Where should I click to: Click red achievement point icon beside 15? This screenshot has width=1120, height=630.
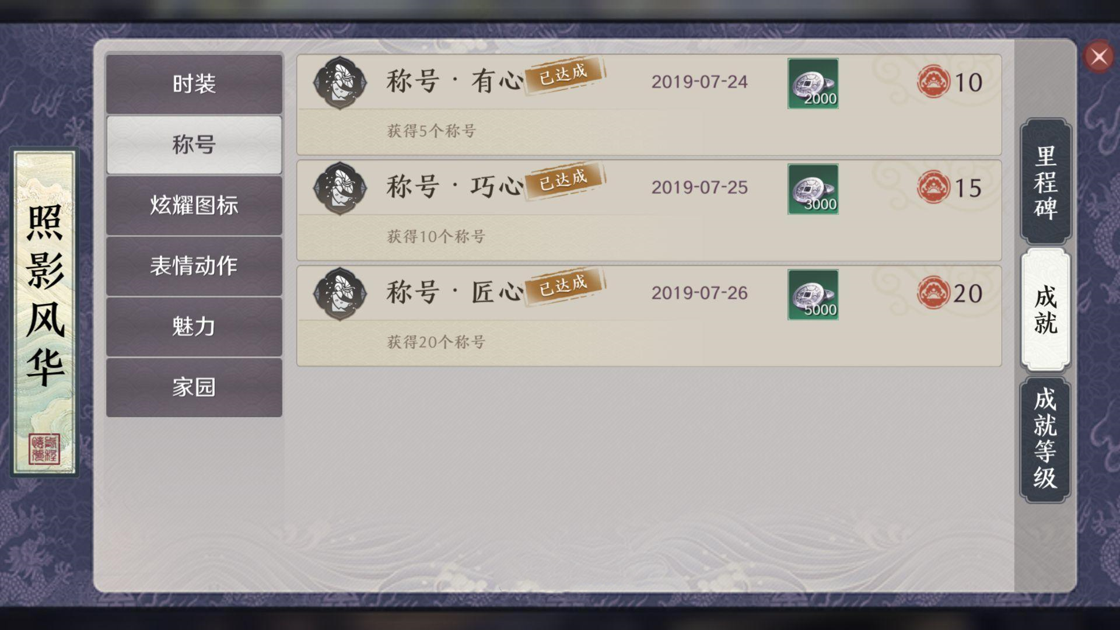(933, 187)
